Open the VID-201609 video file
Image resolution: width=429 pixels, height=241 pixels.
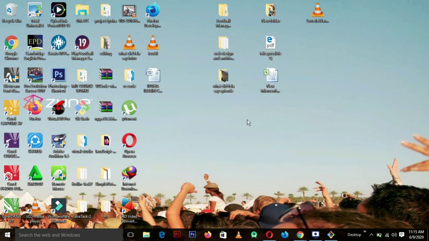129,13
